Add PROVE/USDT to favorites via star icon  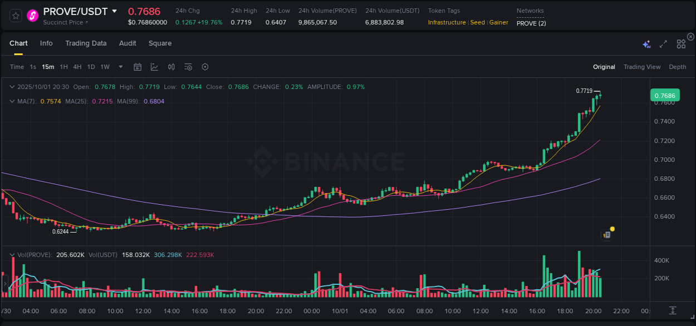(16, 16)
